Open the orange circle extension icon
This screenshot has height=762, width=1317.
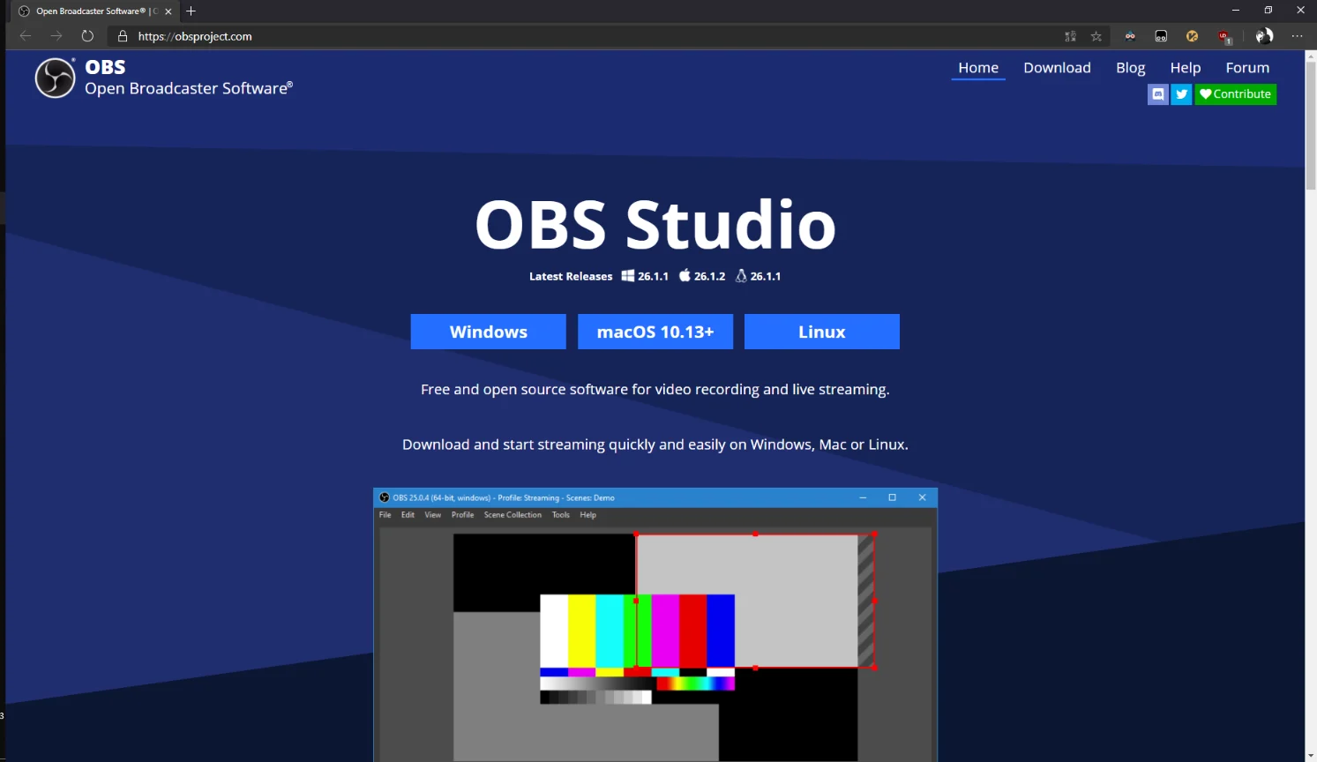tap(1192, 36)
